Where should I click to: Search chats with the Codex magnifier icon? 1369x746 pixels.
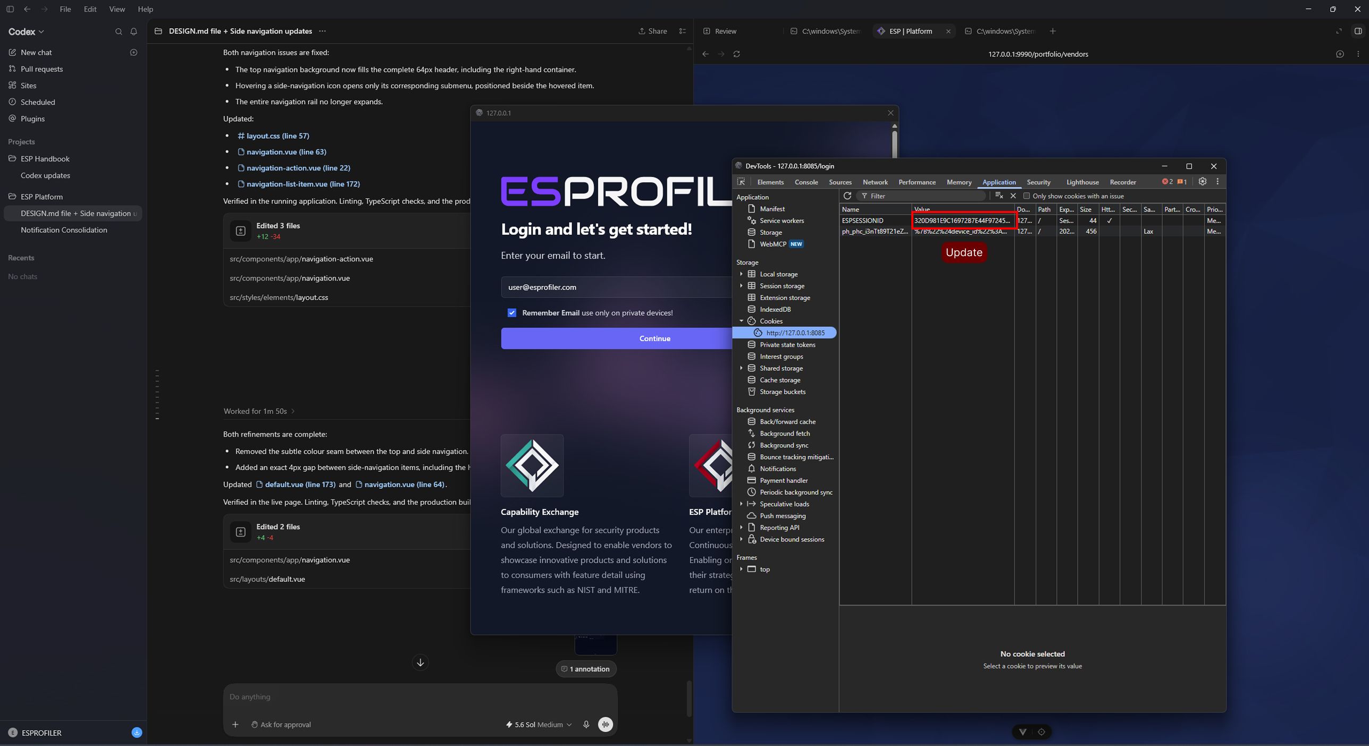(x=119, y=32)
